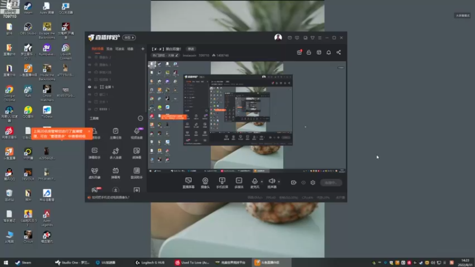Open Steam desktop shortcut
475x267 pixels.
tap(28, 8)
